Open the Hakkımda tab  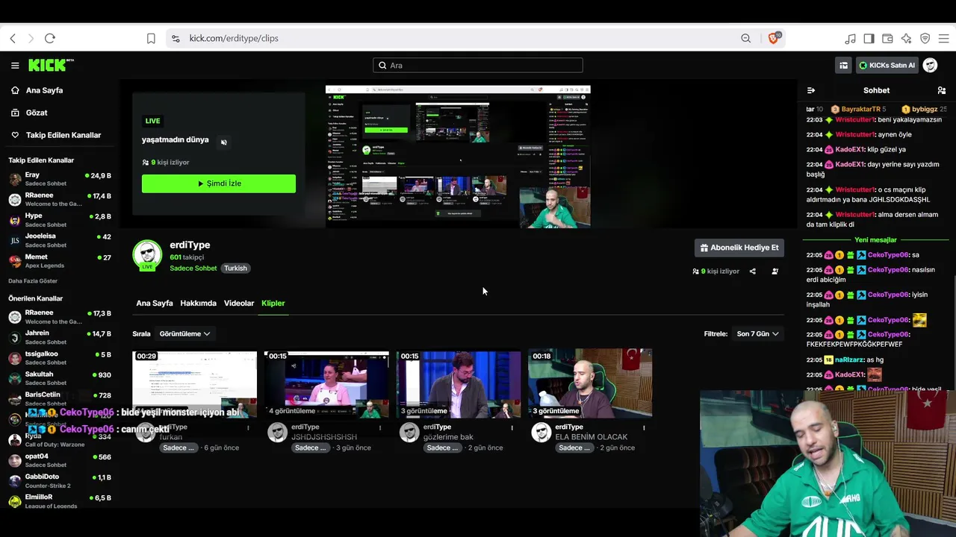pyautogui.click(x=199, y=304)
